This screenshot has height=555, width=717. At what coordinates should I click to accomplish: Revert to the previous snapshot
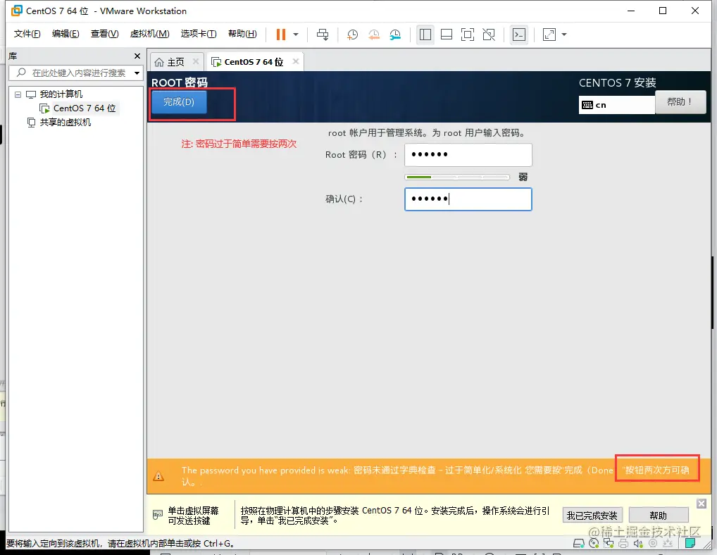(374, 35)
